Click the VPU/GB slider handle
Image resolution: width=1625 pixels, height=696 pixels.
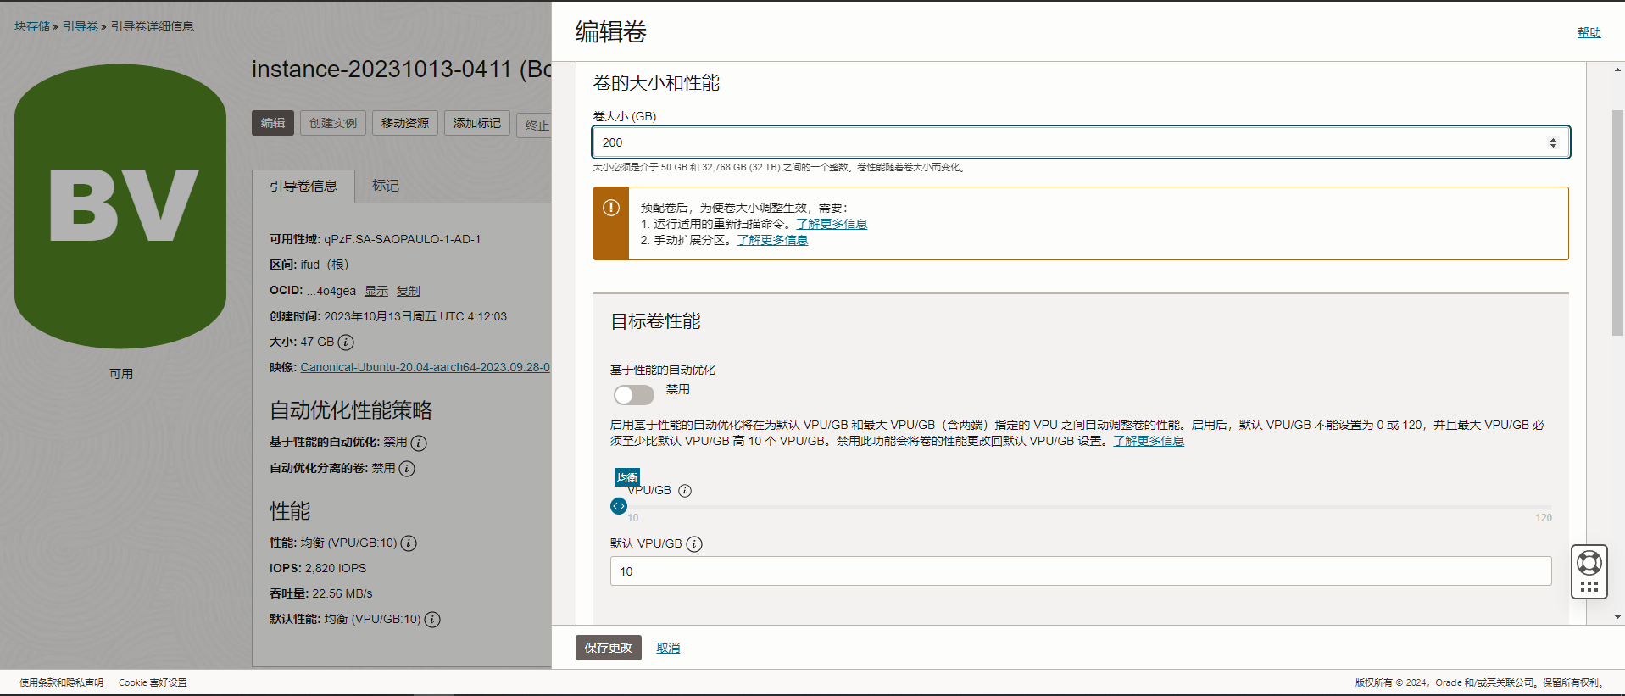pyautogui.click(x=619, y=506)
